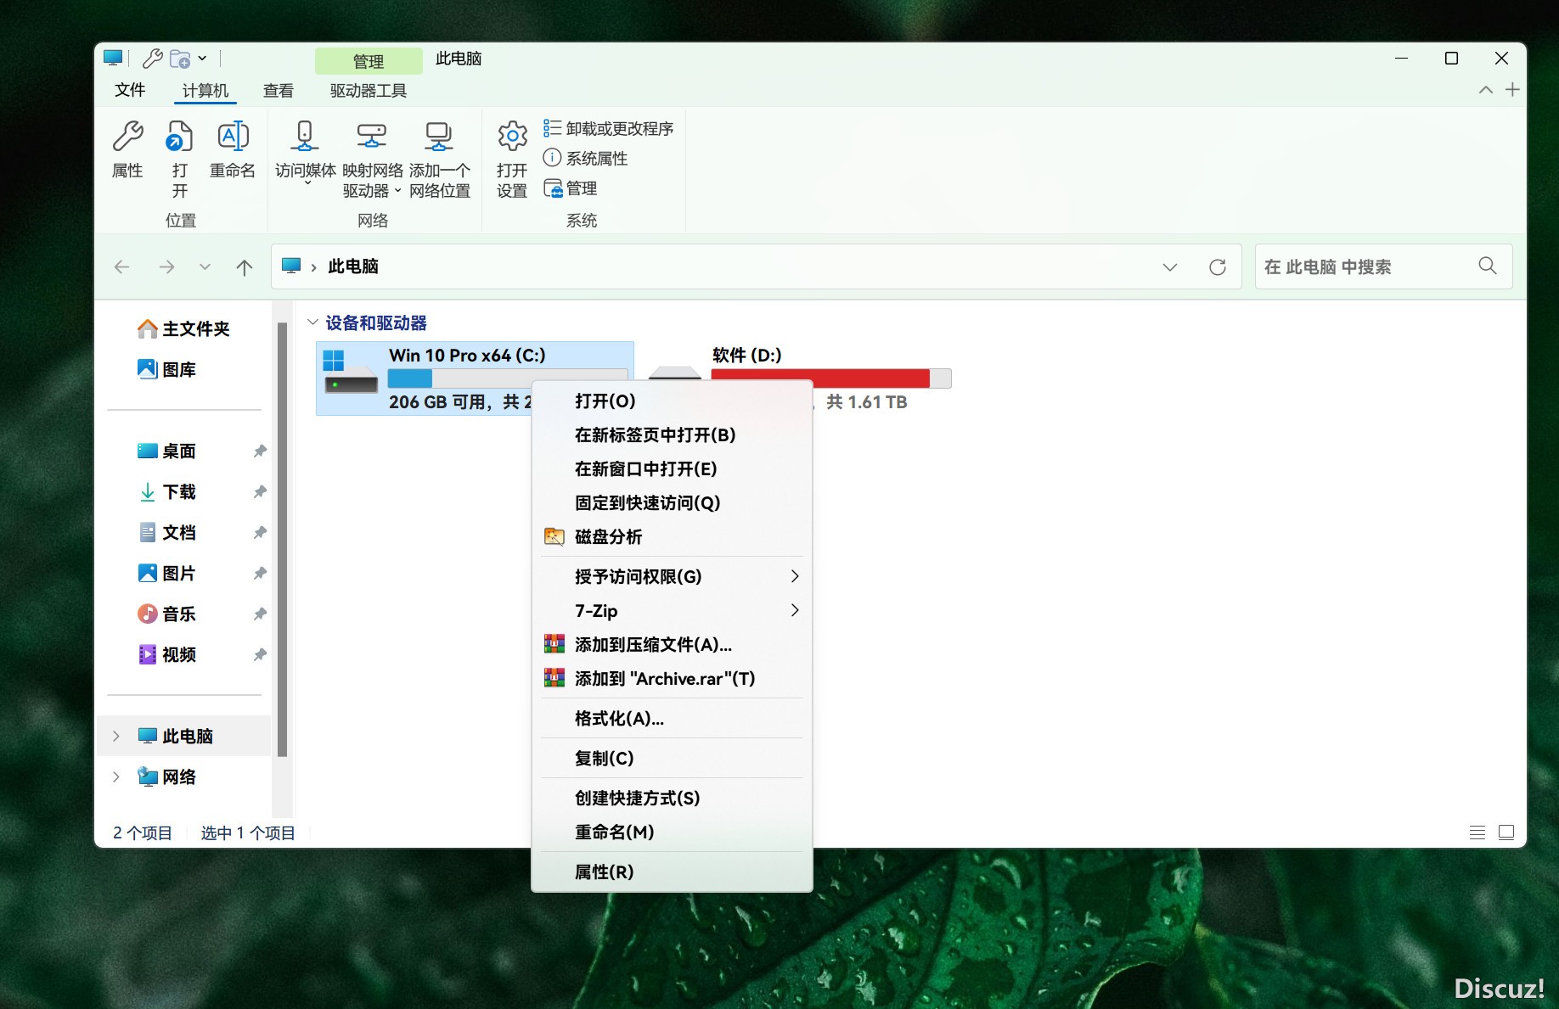Open 下载 in the sidebar

point(166,491)
